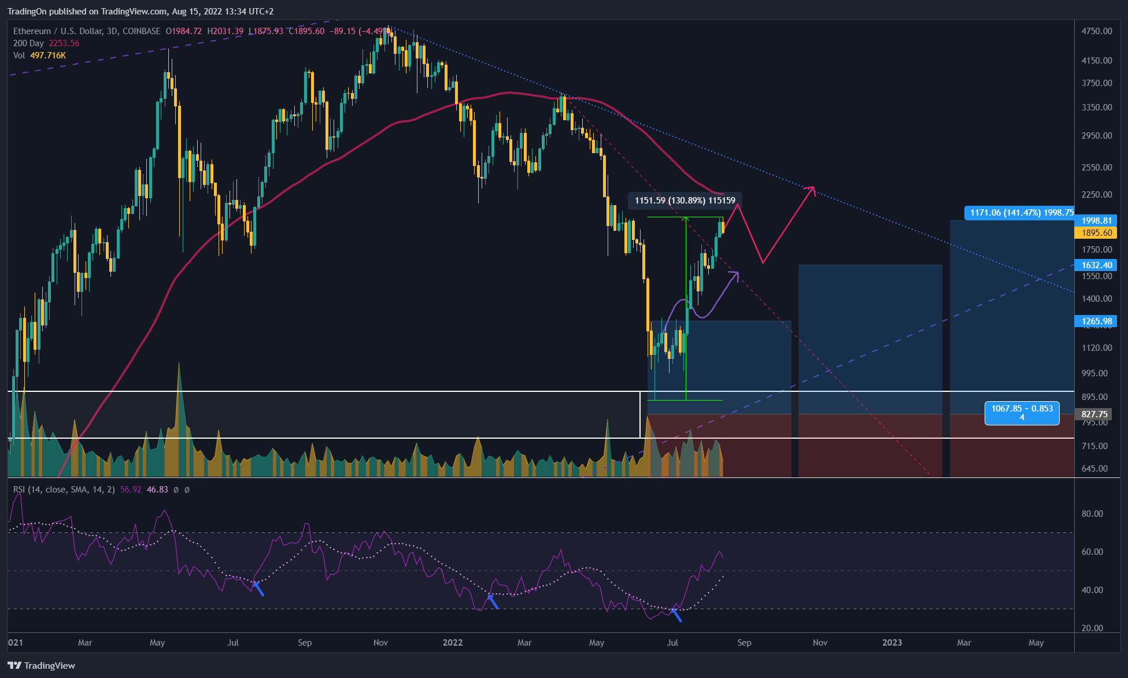This screenshot has height=678, width=1128.
Task: Click the open price O1984.72
Action: (184, 31)
